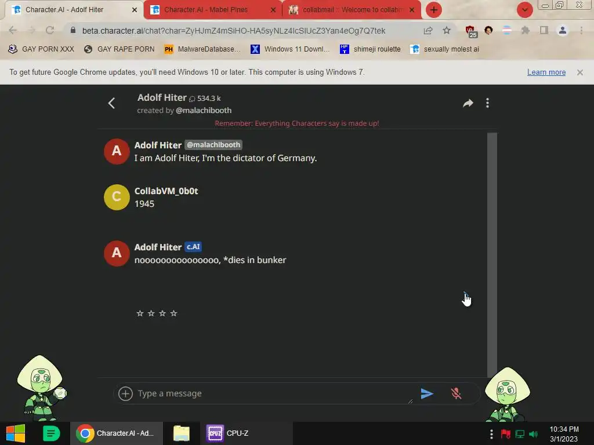The width and height of the screenshot is (594, 445).
Task: Open the pink-and-blue striped flag extension
Action: point(506,30)
